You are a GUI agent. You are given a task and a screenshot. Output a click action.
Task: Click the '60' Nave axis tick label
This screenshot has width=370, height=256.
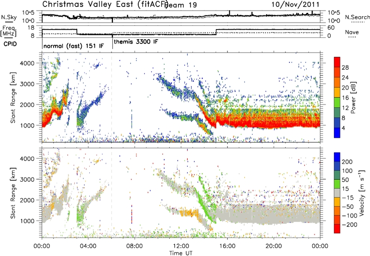[331, 28]
